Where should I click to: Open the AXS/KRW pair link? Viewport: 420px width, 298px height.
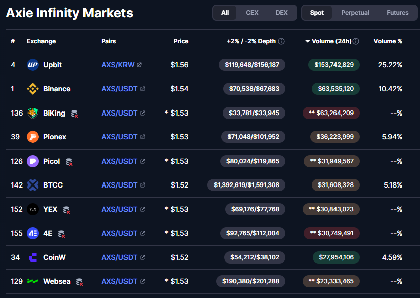point(118,65)
